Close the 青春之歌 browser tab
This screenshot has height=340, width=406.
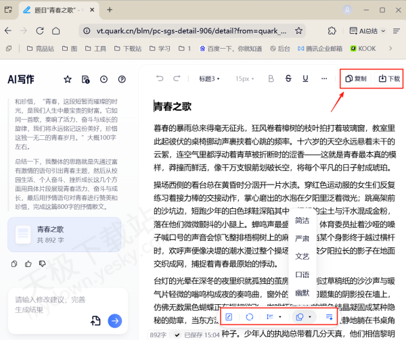[x=92, y=10]
